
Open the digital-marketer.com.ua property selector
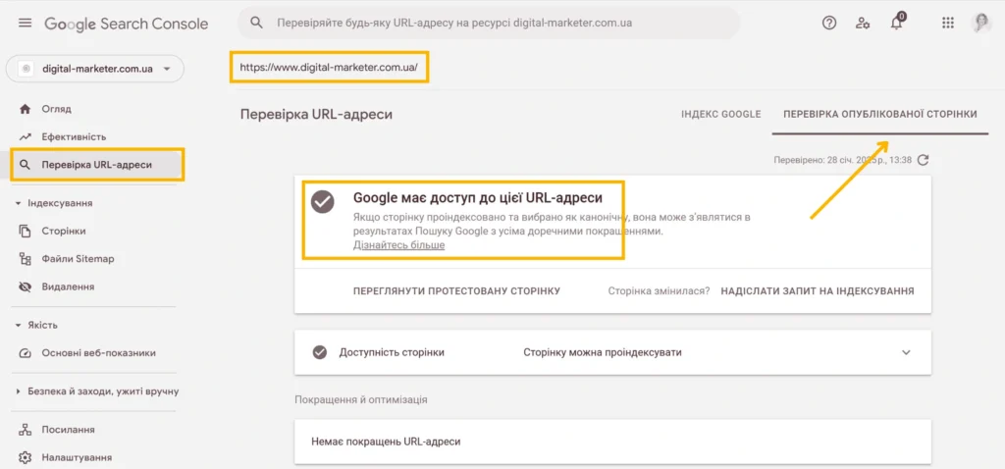point(95,69)
